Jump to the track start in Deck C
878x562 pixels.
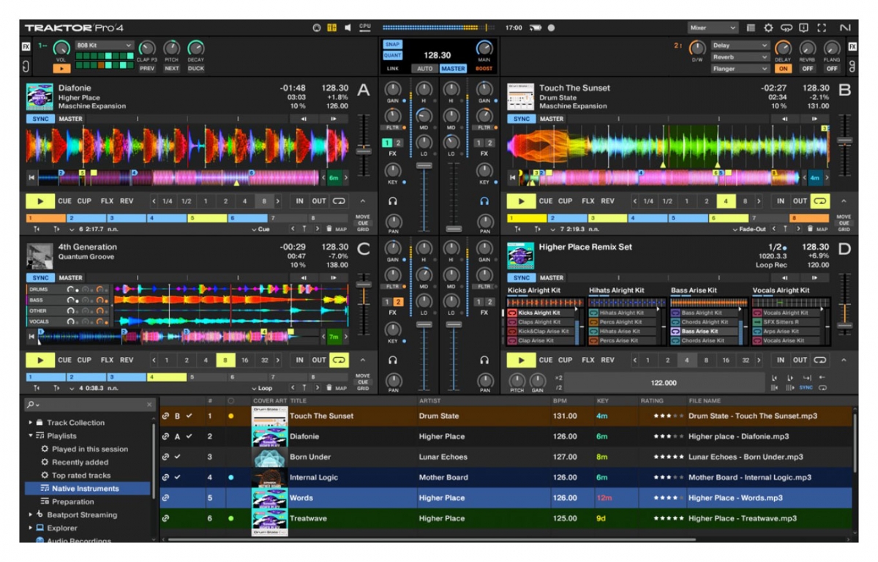pyautogui.click(x=31, y=337)
